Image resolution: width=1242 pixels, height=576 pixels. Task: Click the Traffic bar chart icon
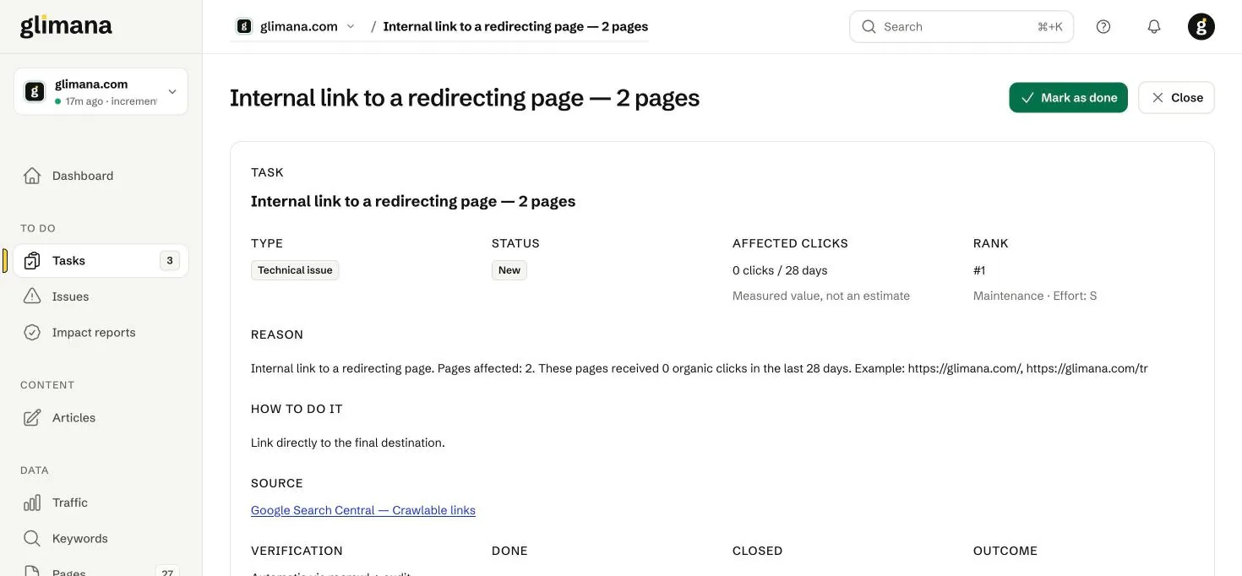point(32,503)
